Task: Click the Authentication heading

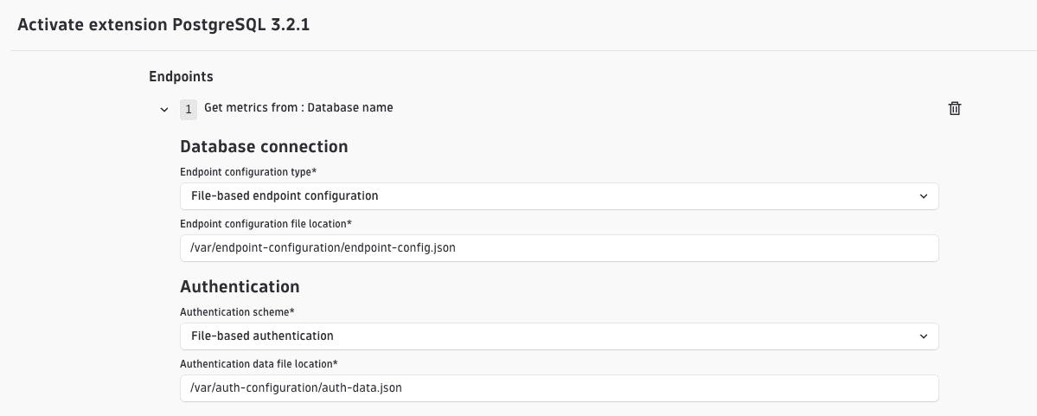Action: 240,286
